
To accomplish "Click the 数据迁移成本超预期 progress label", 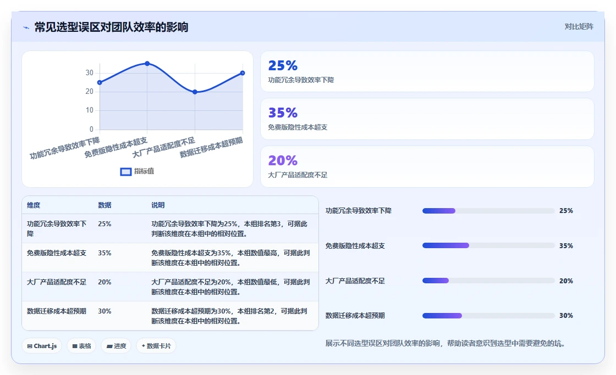I will 355,315.
